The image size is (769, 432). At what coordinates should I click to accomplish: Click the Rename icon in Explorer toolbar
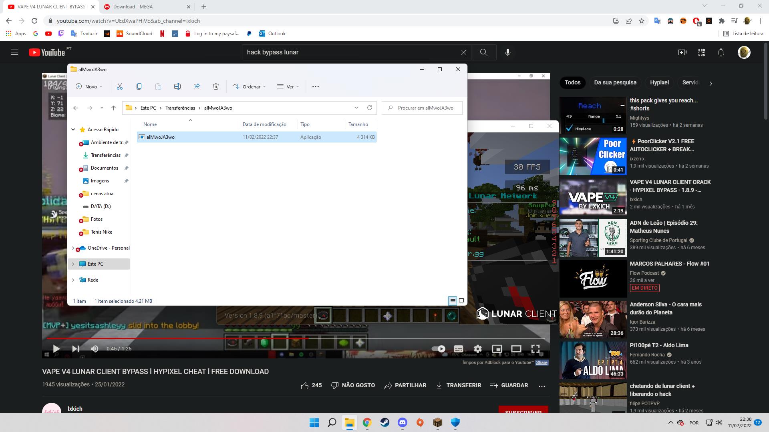[177, 86]
